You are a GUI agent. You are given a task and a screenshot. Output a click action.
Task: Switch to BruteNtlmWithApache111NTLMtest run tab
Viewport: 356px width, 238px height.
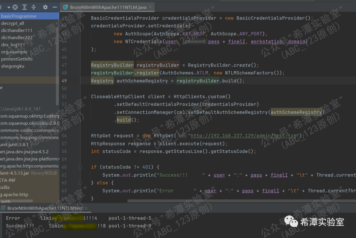pos(44,208)
